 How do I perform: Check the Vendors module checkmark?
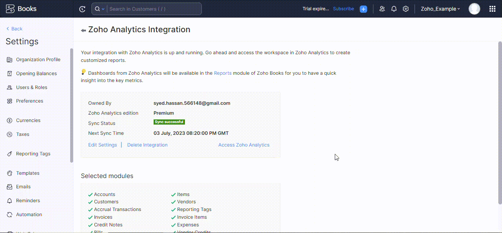pyautogui.click(x=173, y=201)
